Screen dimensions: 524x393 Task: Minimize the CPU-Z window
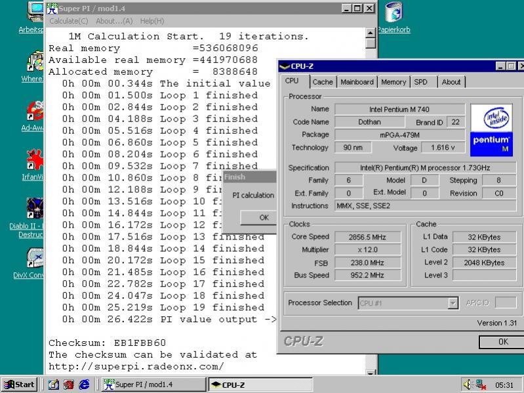point(500,66)
